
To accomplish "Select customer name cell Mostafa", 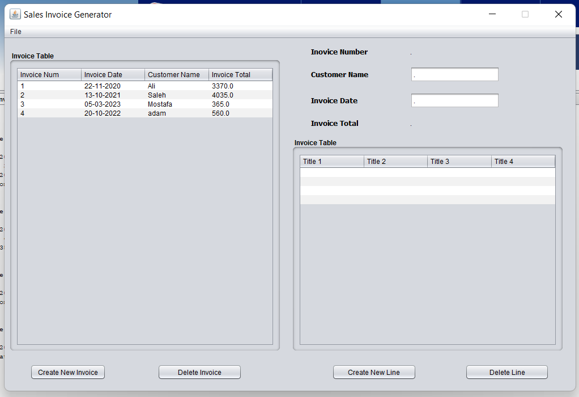I will [x=177, y=104].
